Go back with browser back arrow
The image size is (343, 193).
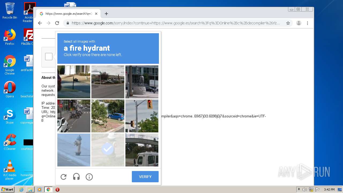[40, 23]
